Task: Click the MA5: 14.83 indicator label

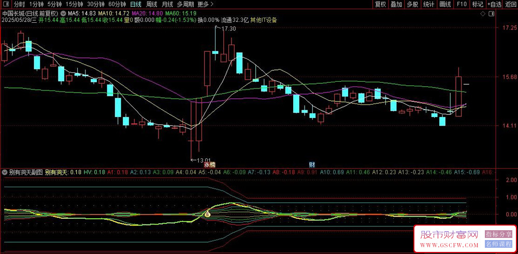Action: (82, 14)
